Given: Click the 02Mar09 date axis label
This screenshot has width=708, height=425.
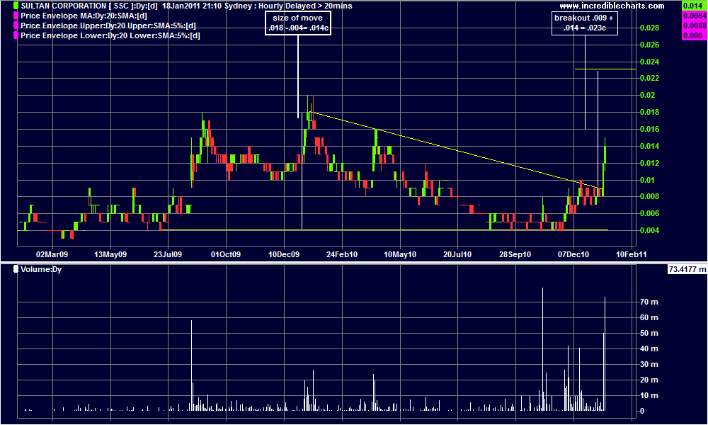Looking at the screenshot, I should (52, 254).
